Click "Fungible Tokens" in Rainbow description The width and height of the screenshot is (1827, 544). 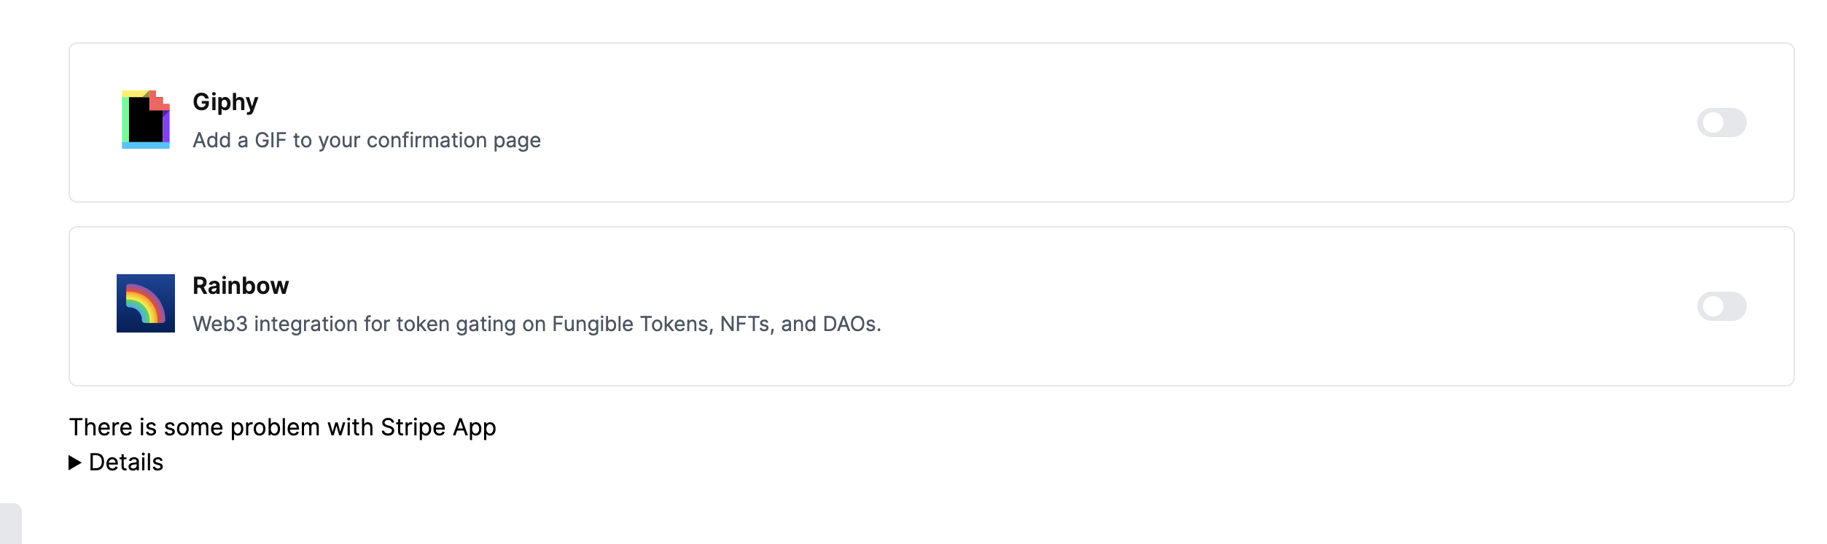pyautogui.click(x=633, y=324)
